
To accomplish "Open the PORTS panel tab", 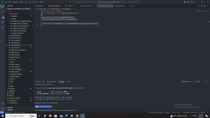I will [x=69, y=82].
